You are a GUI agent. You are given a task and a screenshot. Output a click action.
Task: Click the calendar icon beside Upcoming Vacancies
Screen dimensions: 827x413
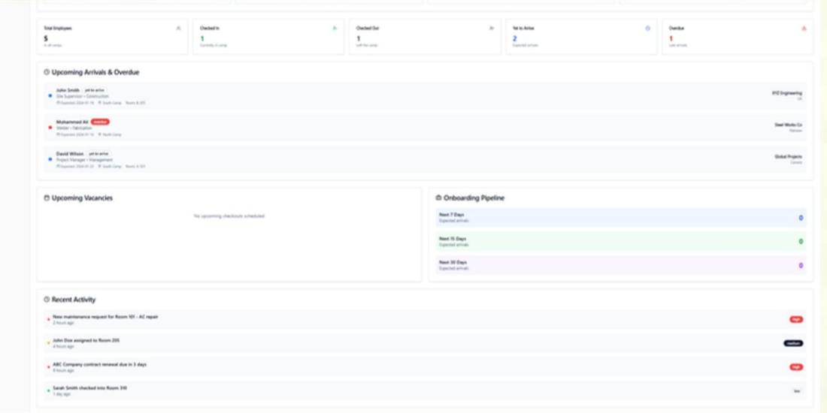(47, 198)
